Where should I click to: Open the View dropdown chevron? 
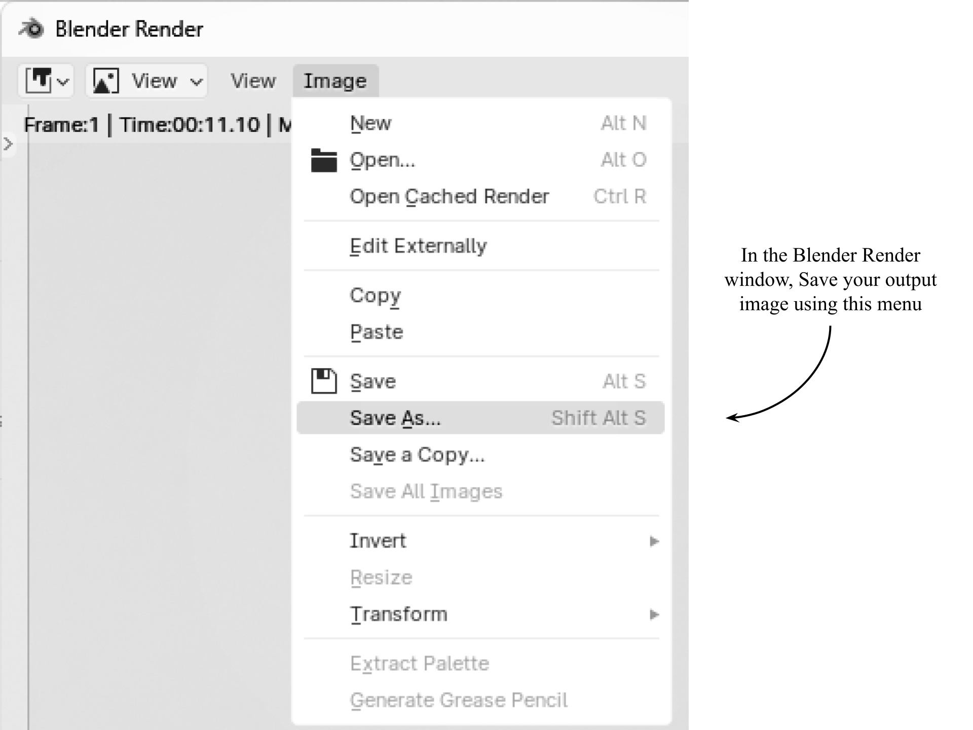pos(197,81)
